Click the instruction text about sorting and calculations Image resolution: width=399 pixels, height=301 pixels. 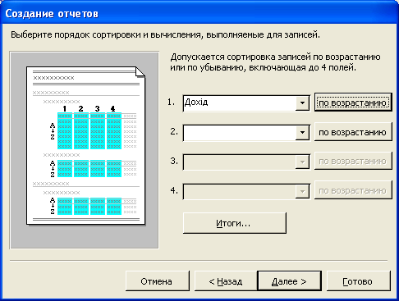pos(165,35)
